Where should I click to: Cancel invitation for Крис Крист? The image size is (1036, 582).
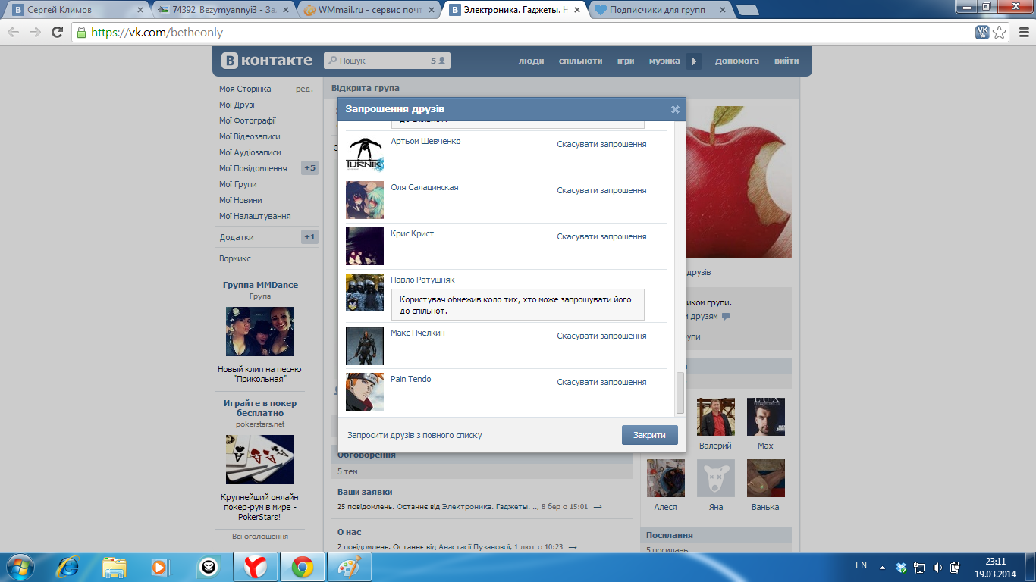click(x=601, y=236)
